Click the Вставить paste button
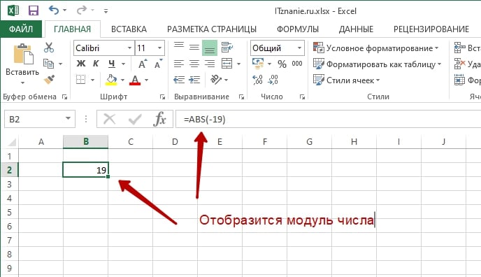Image resolution: width=481 pixels, height=277 pixels. (22, 64)
